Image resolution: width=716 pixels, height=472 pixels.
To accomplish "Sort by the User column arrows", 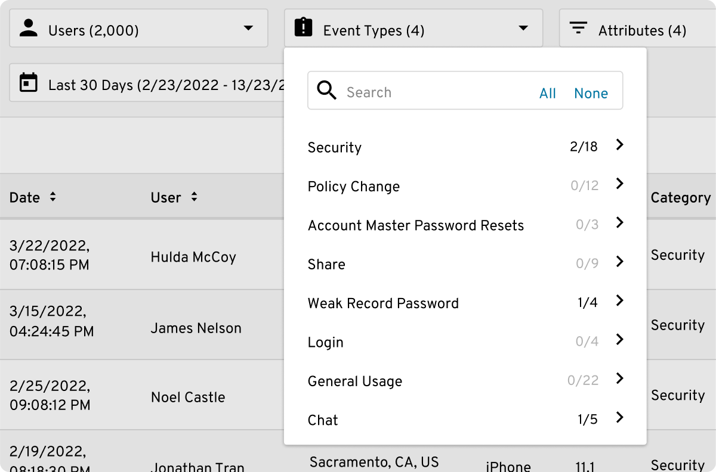I will 194,197.
